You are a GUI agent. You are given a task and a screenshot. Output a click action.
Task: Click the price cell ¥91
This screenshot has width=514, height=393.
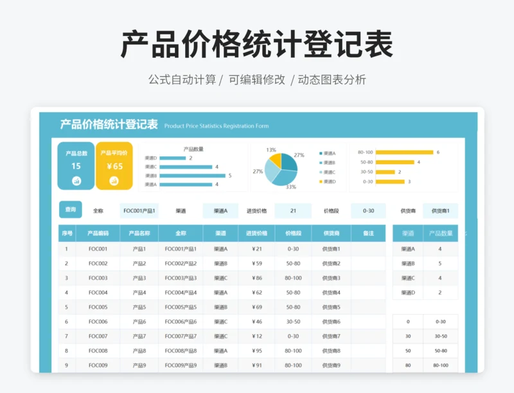click(x=256, y=365)
